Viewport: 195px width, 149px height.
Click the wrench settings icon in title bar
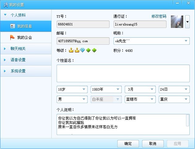6,5
